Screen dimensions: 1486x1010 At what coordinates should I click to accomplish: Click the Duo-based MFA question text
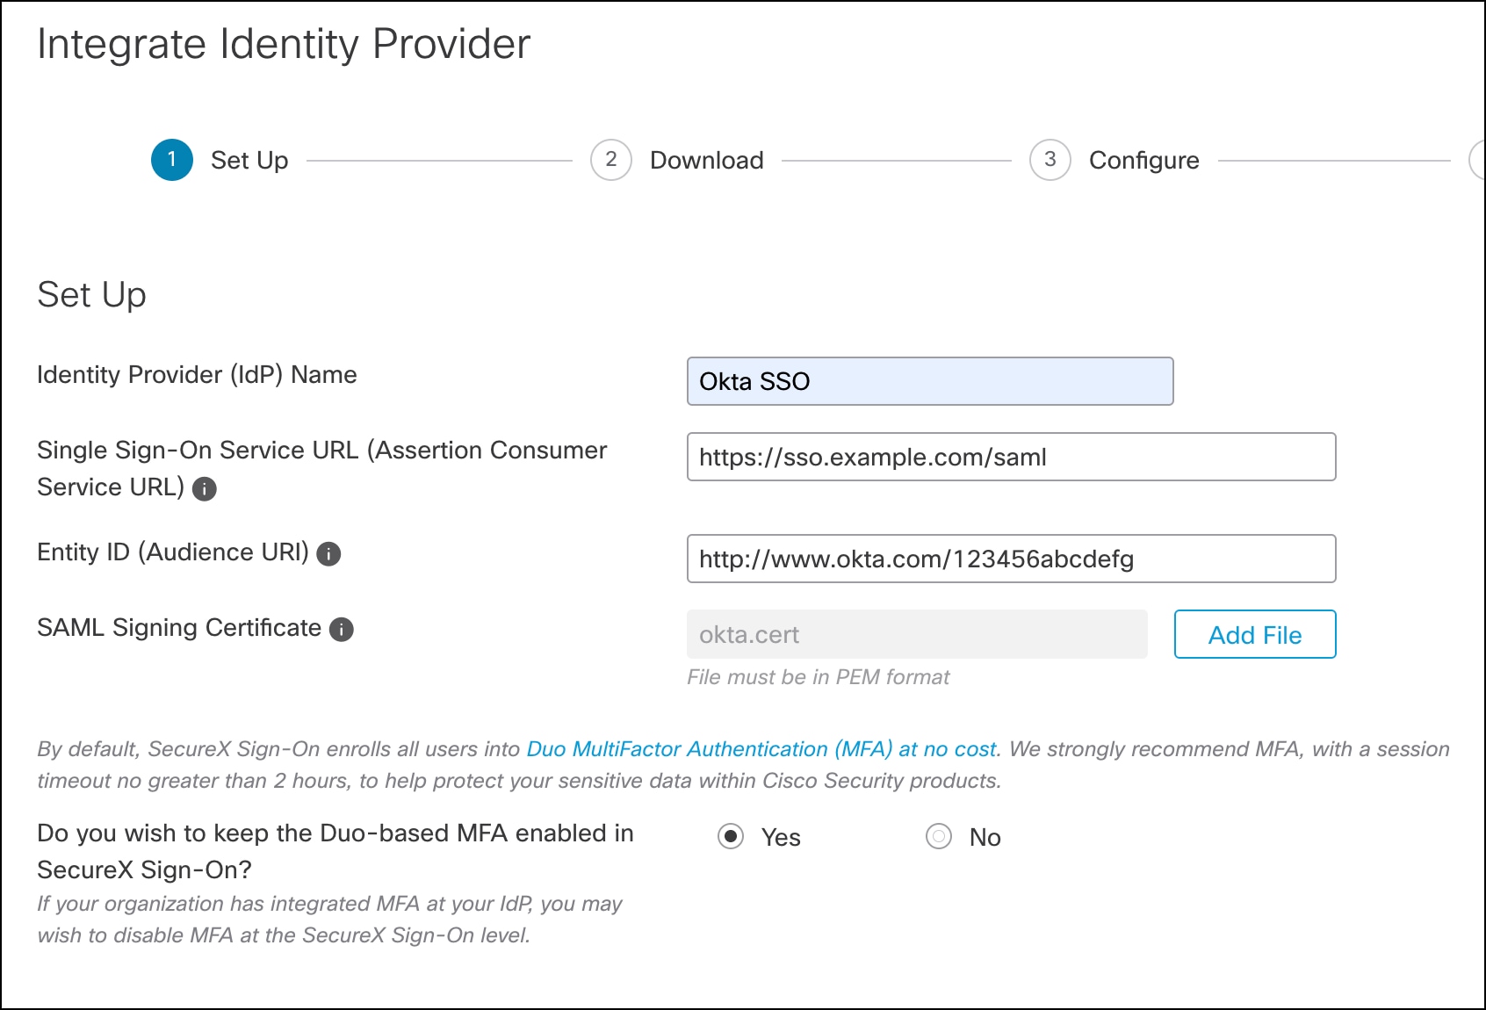point(335,851)
